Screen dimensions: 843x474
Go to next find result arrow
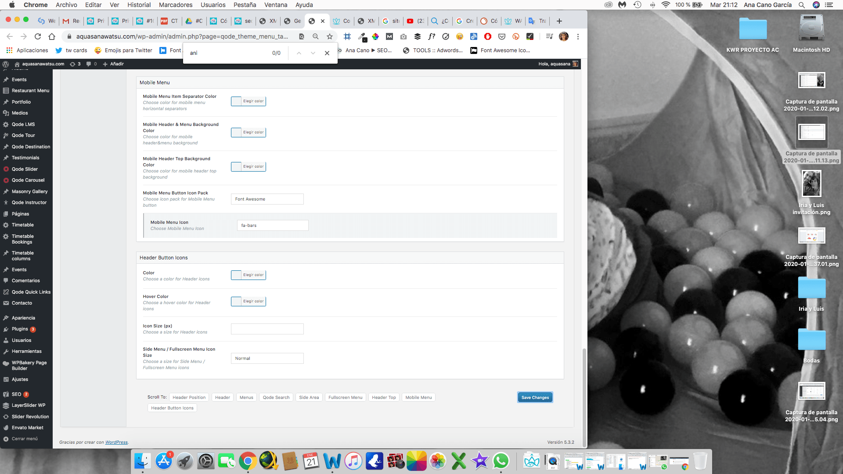(313, 53)
